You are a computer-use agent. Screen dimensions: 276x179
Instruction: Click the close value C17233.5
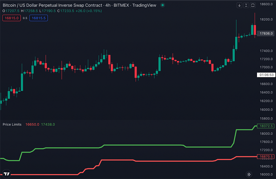66,11
